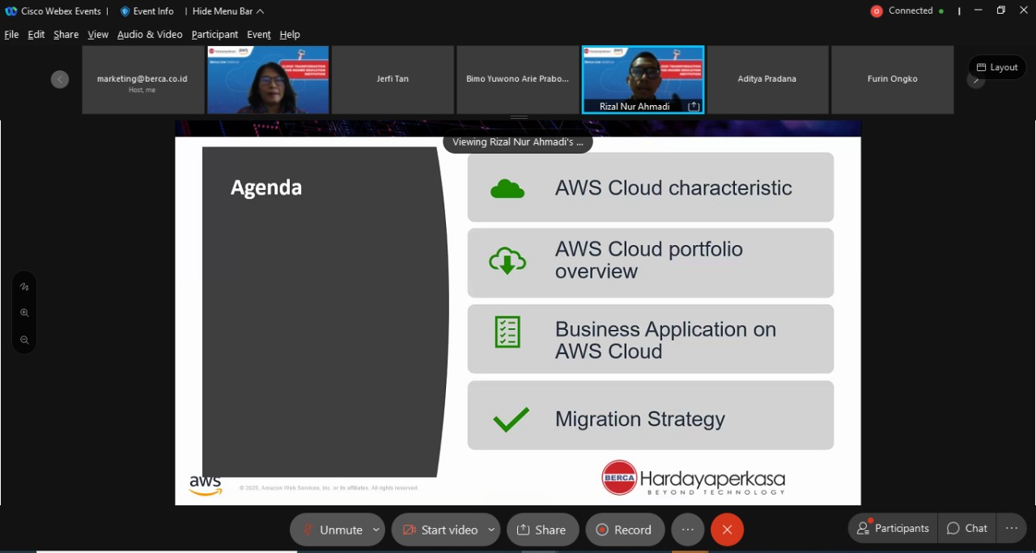1036x553 pixels.
Task: Click Business Application on AWS Cloud item
Action: 651,340
